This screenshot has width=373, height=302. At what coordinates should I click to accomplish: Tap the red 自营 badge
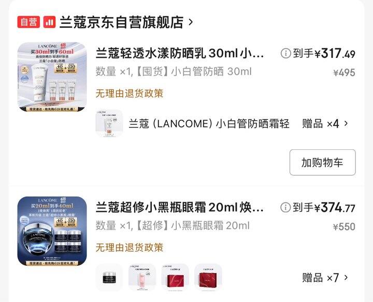[x=28, y=22]
